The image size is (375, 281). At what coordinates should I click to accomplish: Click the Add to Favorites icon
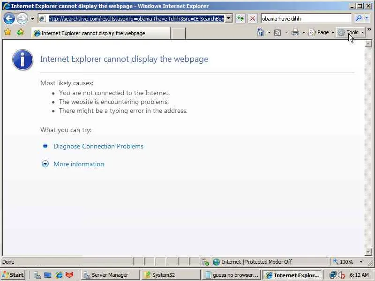(x=20, y=32)
